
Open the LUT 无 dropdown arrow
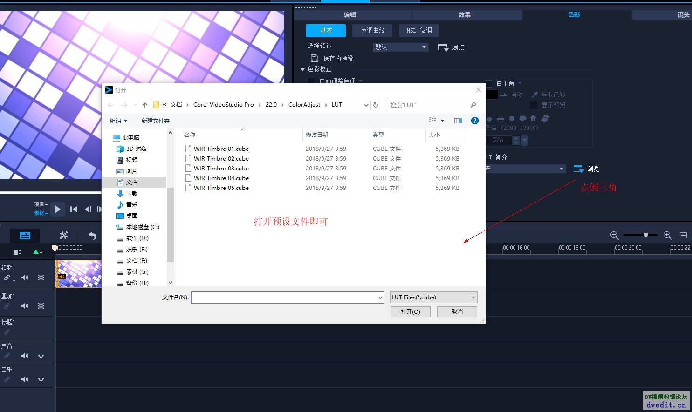(562, 169)
